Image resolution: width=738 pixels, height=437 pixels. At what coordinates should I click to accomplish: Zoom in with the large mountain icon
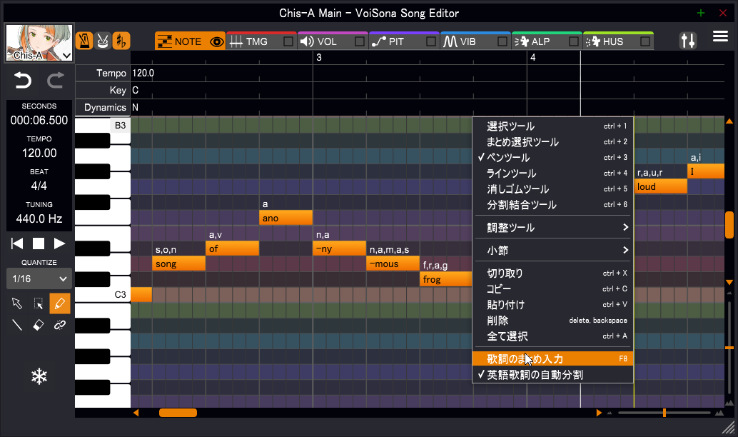click(719, 413)
